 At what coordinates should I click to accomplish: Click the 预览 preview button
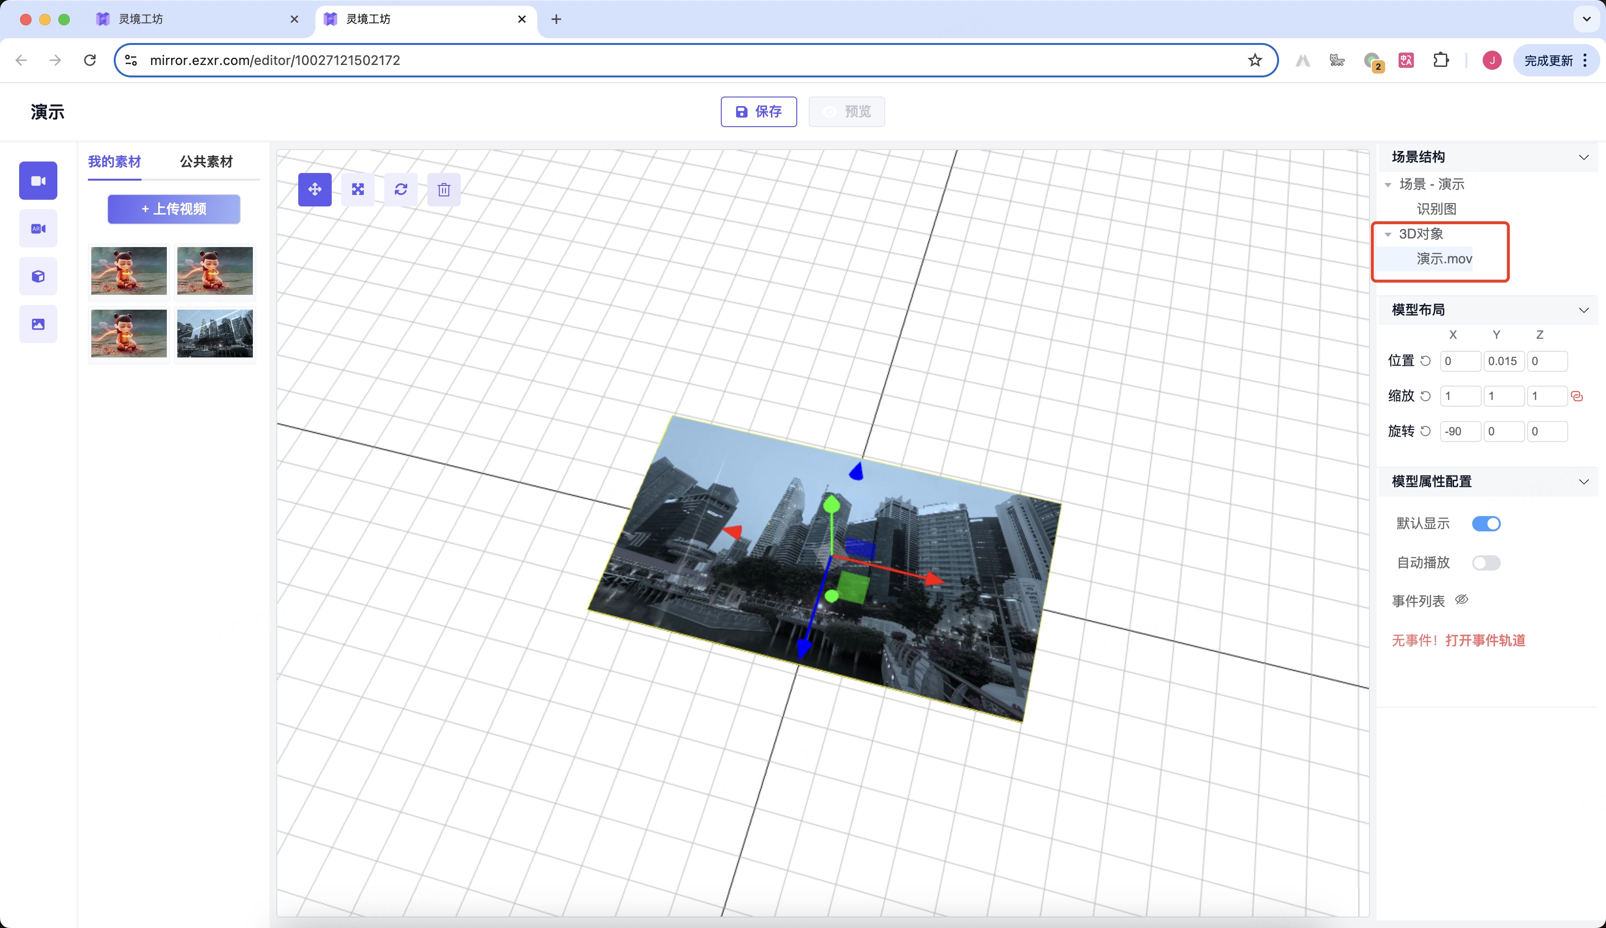(x=846, y=111)
